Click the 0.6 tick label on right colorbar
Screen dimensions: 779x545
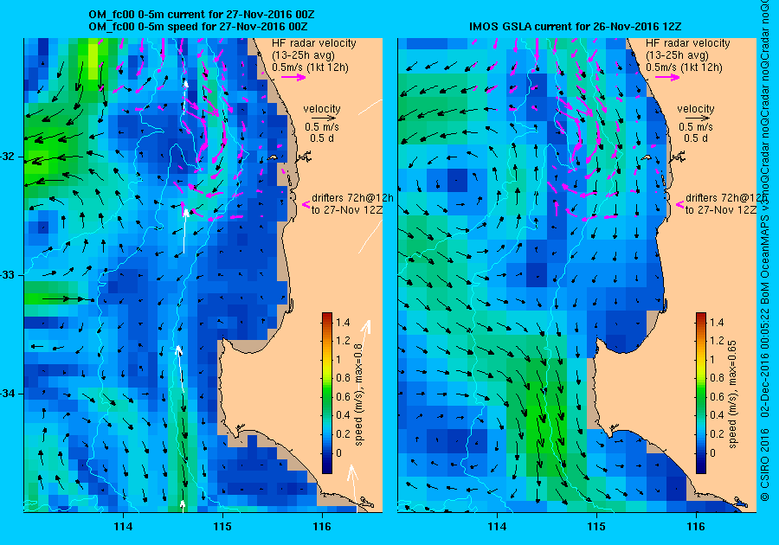(717, 396)
